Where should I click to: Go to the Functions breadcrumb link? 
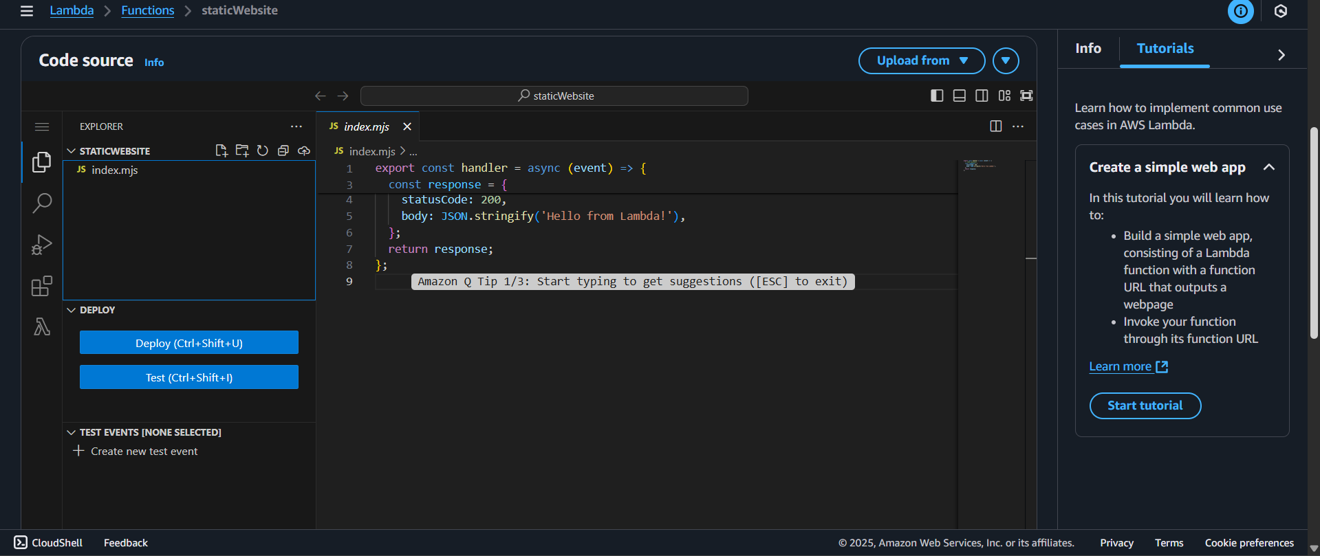[148, 10]
